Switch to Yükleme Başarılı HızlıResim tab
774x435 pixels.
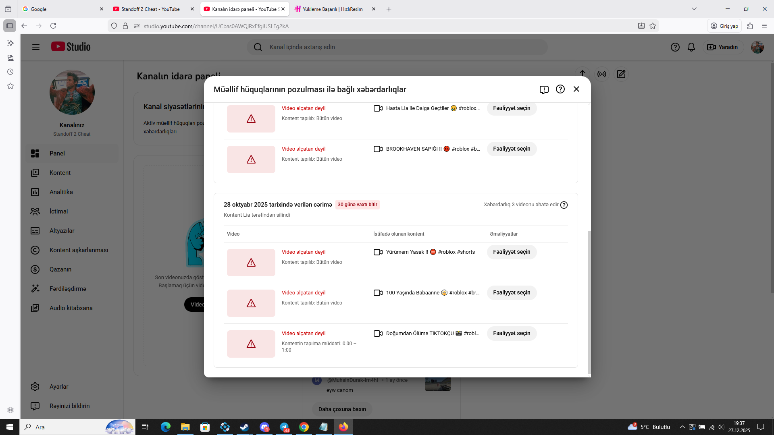coord(335,9)
